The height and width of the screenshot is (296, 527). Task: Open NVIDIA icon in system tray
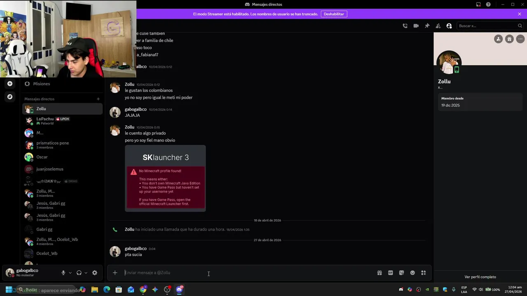pyautogui.click(x=427, y=289)
